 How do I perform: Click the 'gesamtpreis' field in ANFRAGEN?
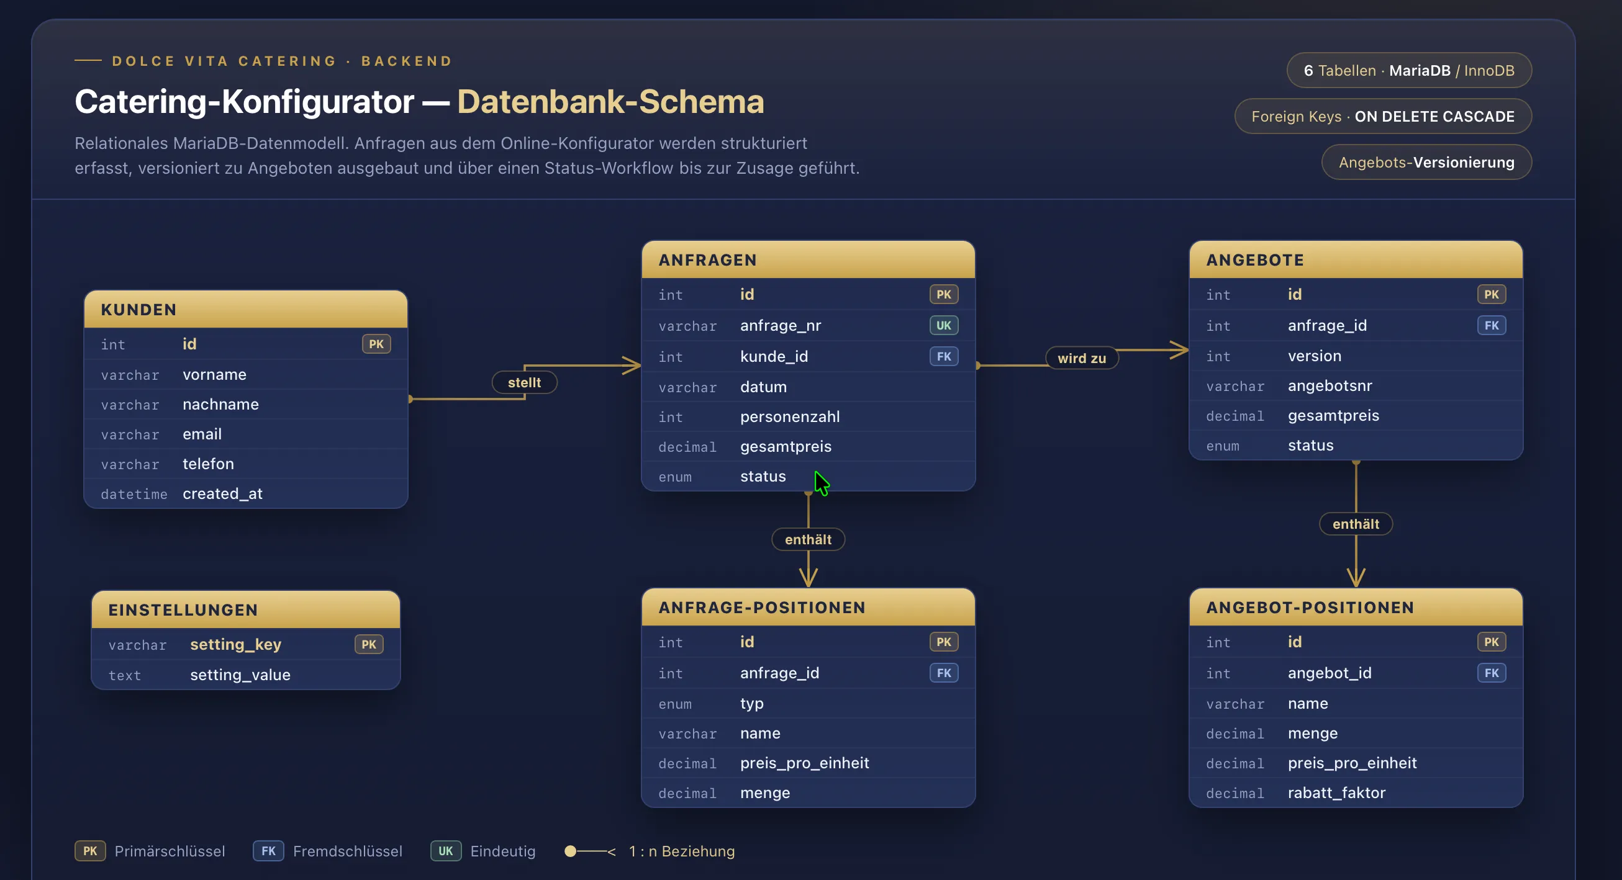pyautogui.click(x=808, y=446)
